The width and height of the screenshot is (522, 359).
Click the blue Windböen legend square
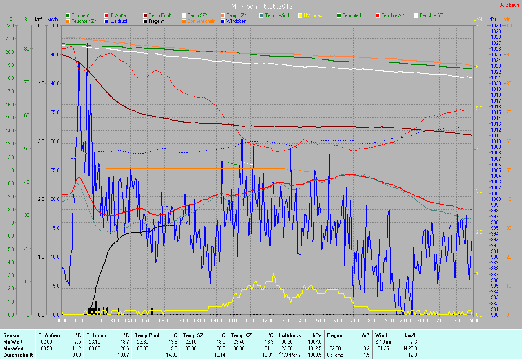pyautogui.click(x=223, y=21)
